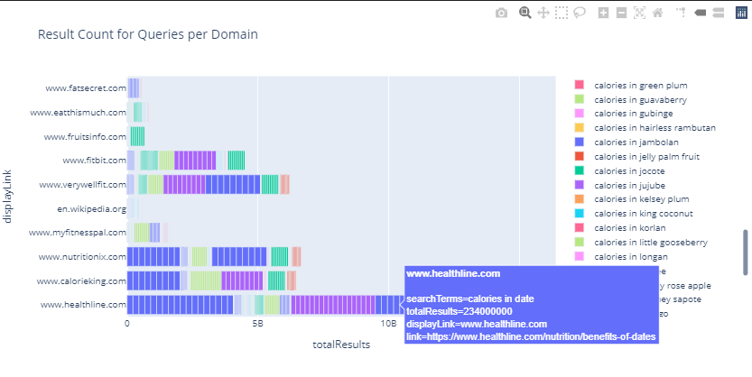Click the cyan swatch for king coconut
The height and width of the screenshot is (377, 752).
(x=579, y=214)
